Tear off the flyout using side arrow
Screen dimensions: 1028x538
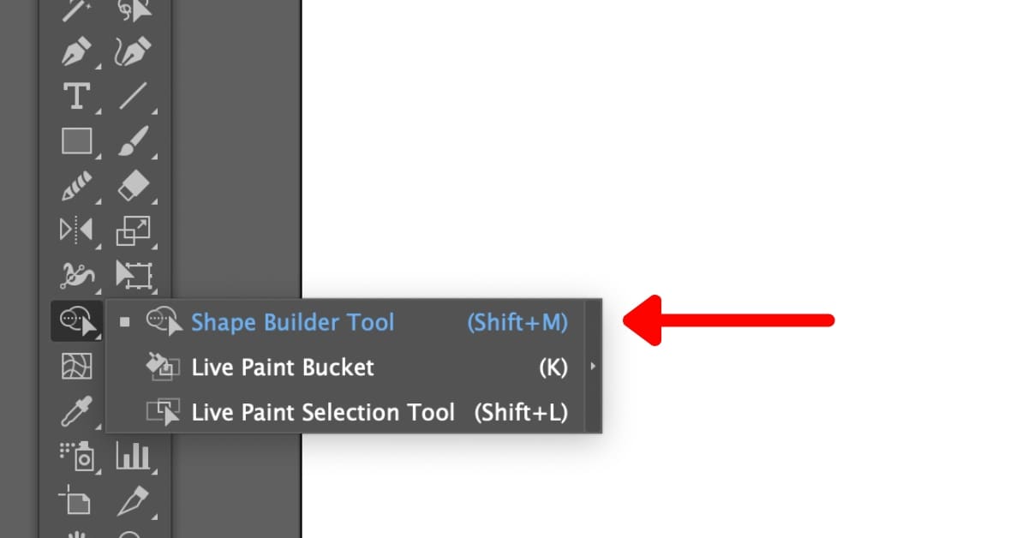593,367
